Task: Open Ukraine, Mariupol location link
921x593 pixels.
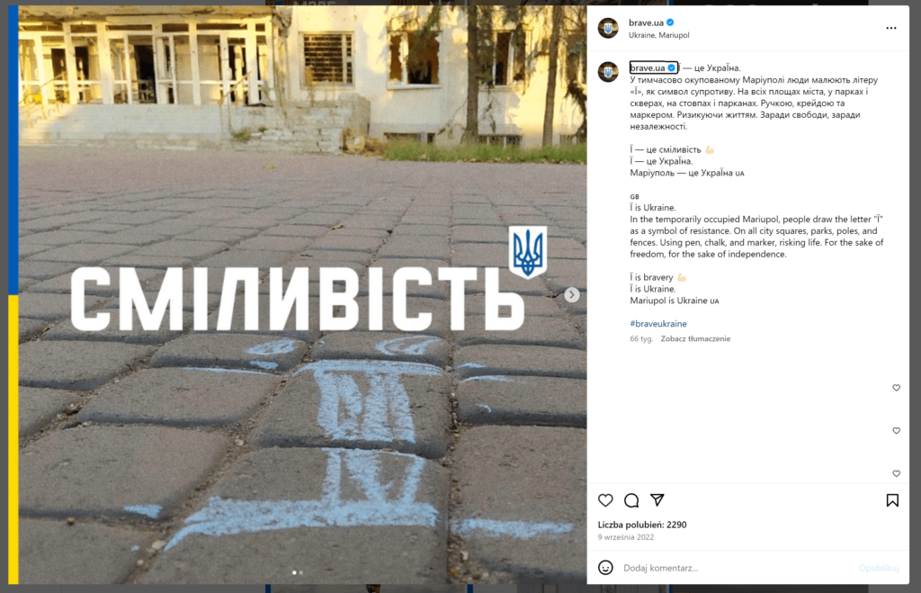Action: [659, 35]
